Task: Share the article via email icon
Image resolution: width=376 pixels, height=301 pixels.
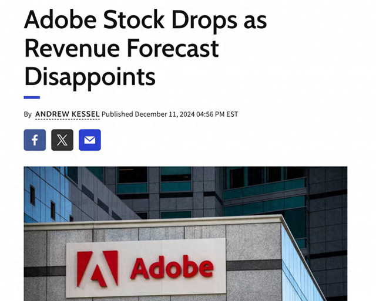Action: coord(90,140)
